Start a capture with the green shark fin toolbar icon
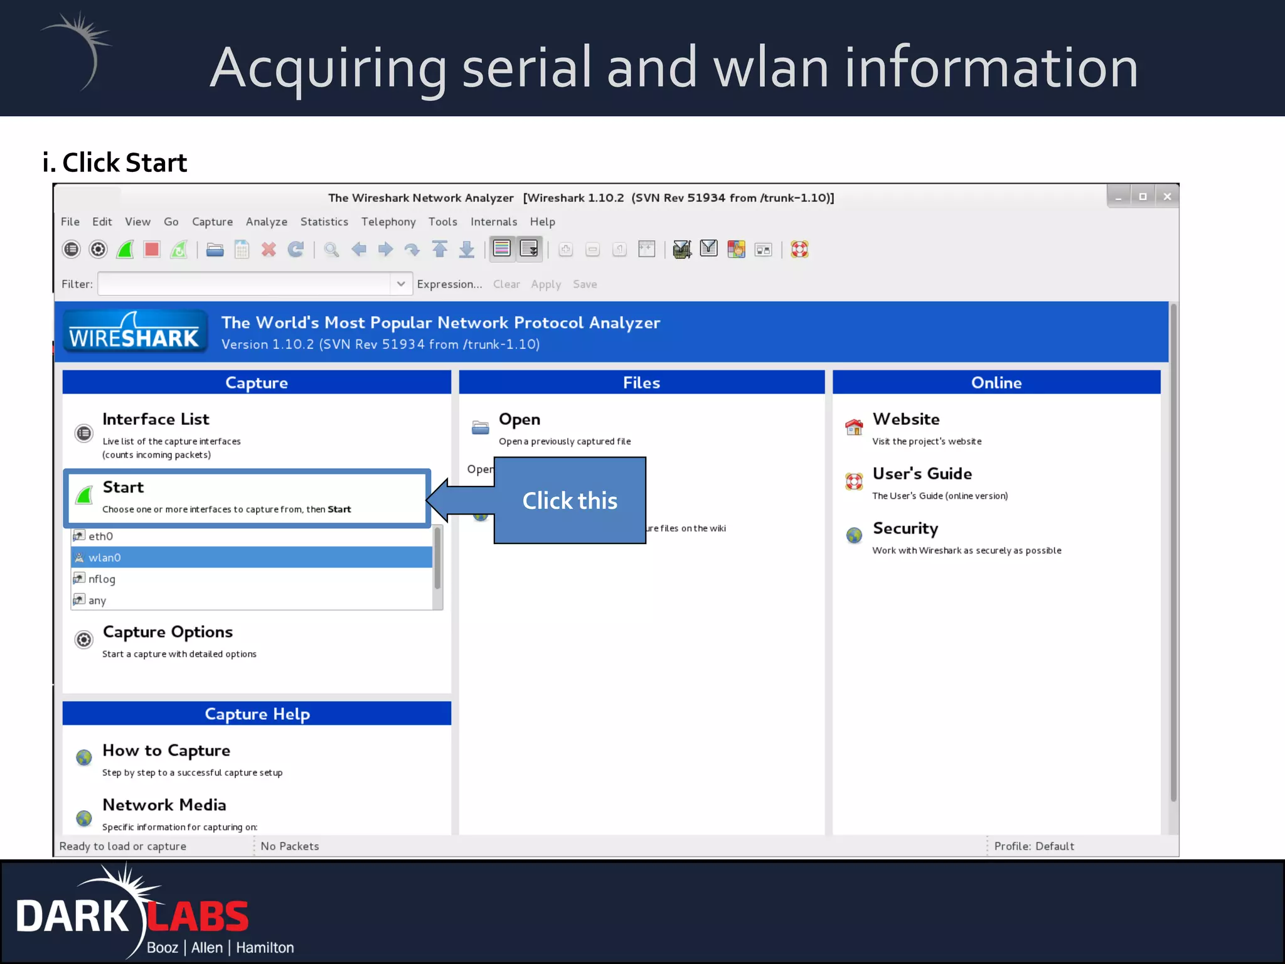This screenshot has width=1285, height=964. click(x=125, y=249)
